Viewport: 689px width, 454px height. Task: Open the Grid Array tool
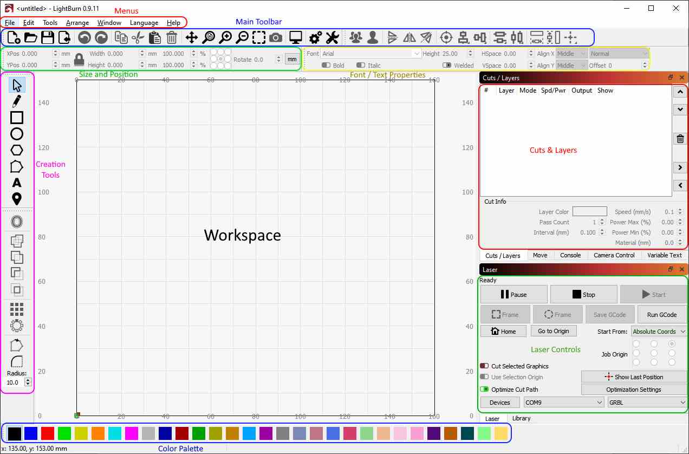click(x=17, y=309)
